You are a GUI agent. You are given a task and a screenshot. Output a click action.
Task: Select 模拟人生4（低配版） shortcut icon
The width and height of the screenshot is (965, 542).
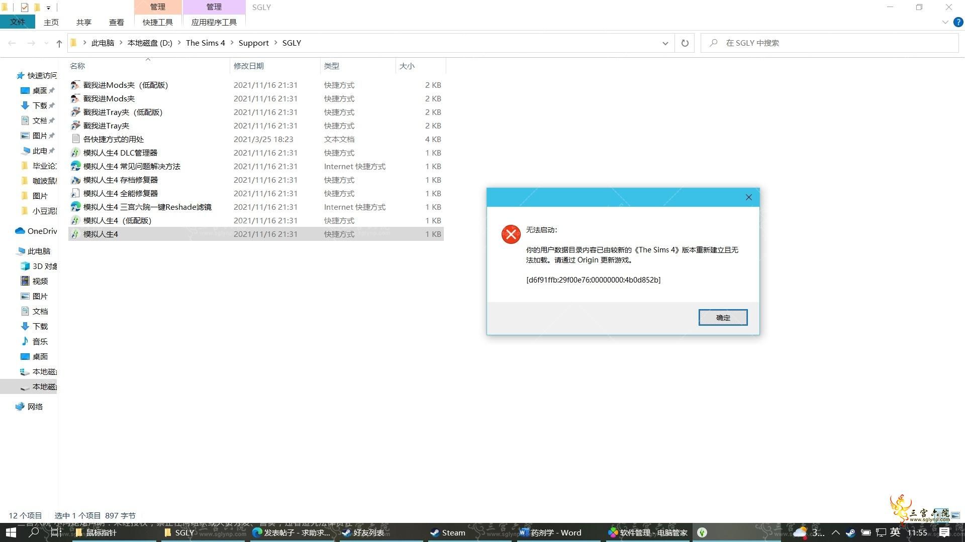pyautogui.click(x=75, y=220)
